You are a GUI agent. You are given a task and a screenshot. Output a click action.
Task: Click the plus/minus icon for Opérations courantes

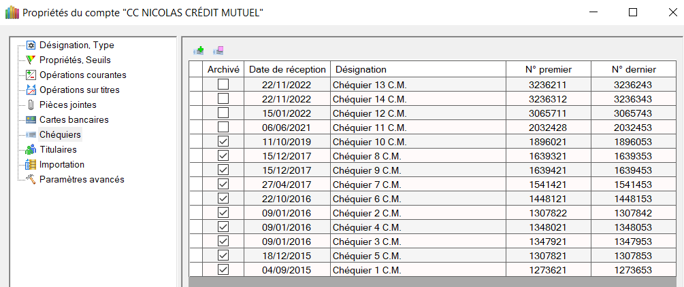pos(30,75)
